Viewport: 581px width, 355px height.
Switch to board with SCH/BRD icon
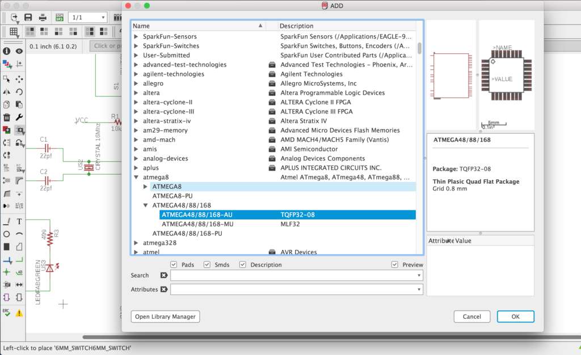pos(59,18)
